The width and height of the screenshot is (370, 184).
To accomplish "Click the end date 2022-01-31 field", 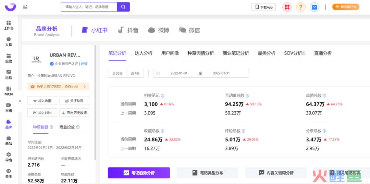I will tap(221, 73).
